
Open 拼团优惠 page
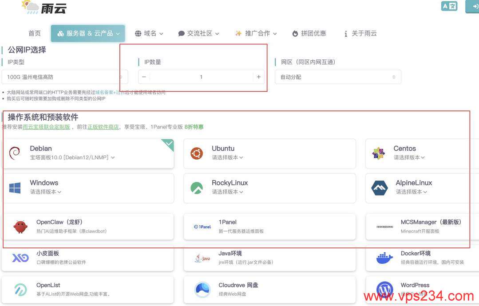309,33
